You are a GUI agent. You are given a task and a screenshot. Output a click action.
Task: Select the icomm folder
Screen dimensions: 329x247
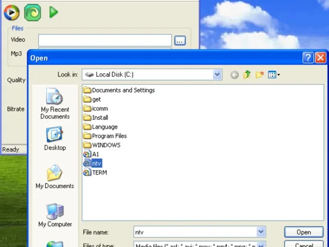click(96, 109)
